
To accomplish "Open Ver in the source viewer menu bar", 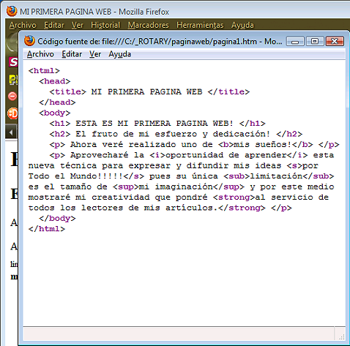I will point(95,54).
